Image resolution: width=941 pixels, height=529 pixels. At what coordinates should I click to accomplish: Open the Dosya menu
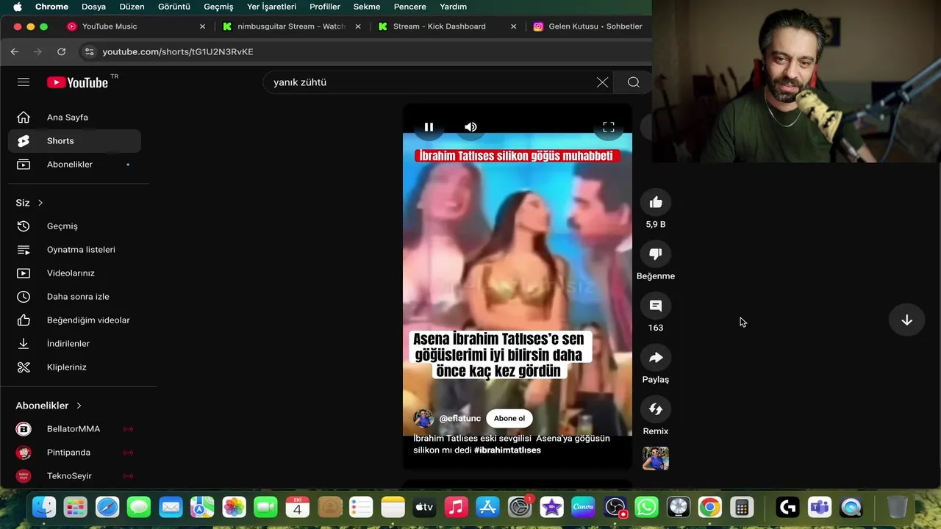pos(93,7)
